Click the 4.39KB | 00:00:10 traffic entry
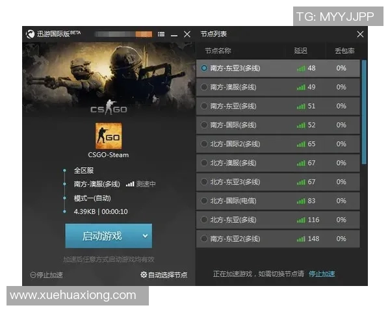 [101, 211]
